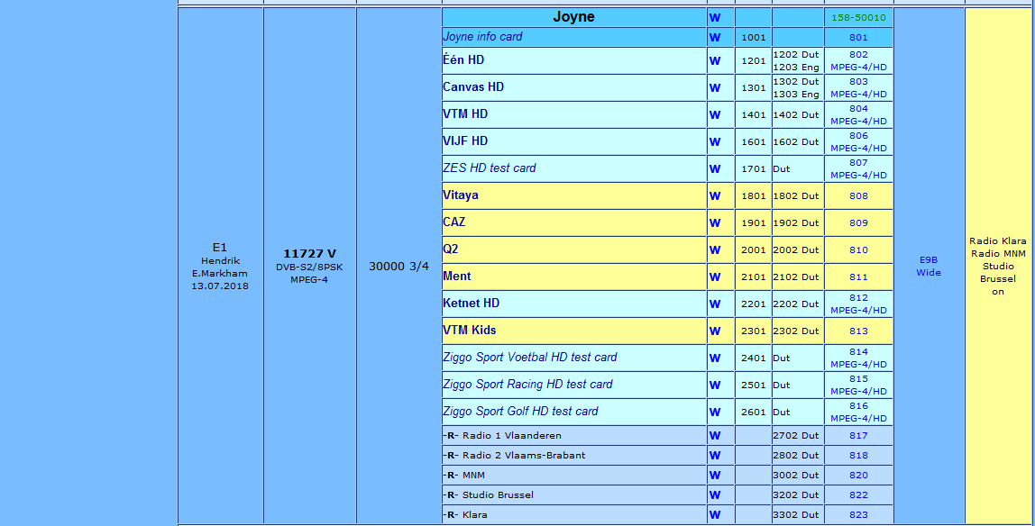The image size is (1035, 526).
Task: Select the Radio Klara Radio MNM note text
Action: tap(997, 247)
